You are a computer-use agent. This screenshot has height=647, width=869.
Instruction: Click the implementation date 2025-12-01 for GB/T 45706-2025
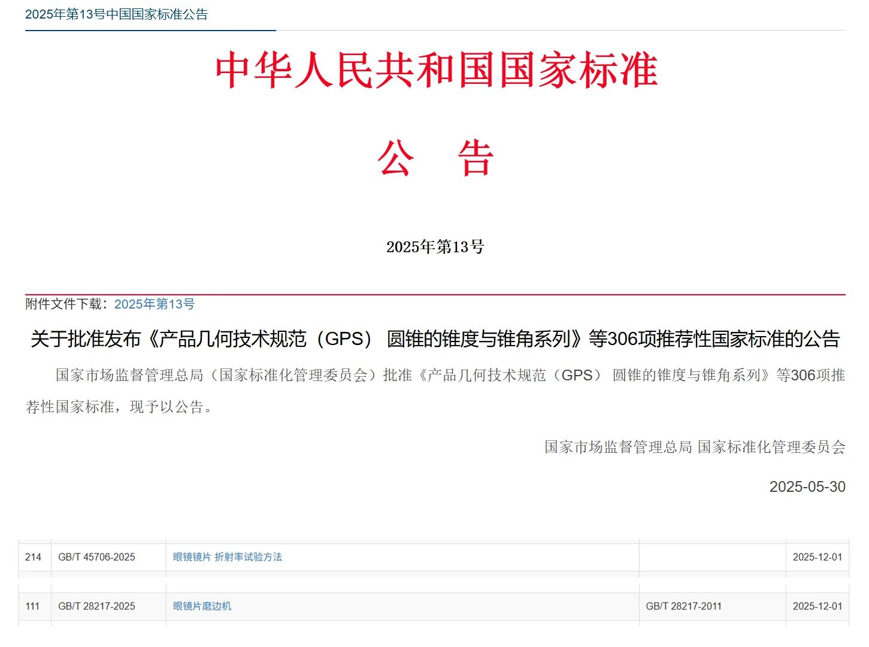click(x=817, y=557)
